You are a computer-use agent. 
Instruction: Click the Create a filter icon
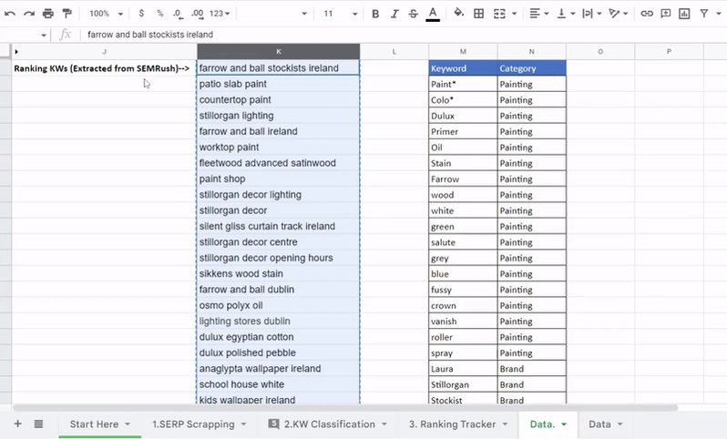pyautogui.click(x=704, y=14)
